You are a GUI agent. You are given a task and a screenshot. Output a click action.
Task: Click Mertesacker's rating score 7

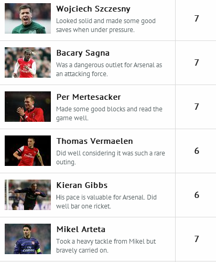(197, 107)
